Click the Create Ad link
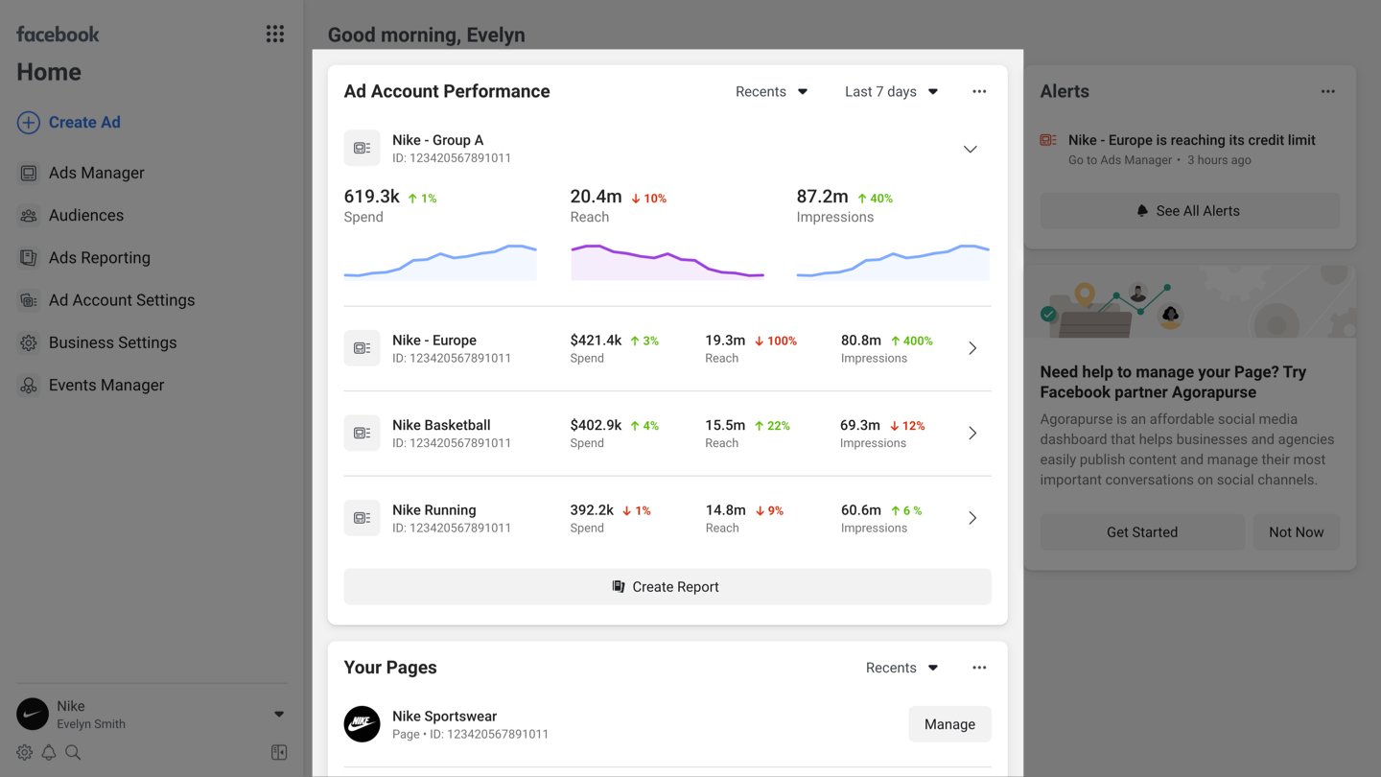 83,123
